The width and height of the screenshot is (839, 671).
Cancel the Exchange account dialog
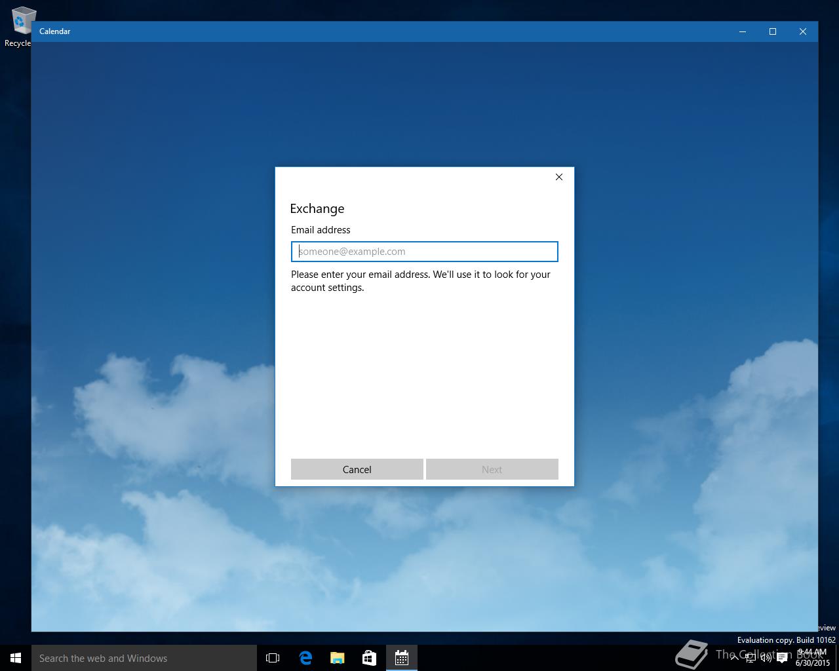coord(357,469)
